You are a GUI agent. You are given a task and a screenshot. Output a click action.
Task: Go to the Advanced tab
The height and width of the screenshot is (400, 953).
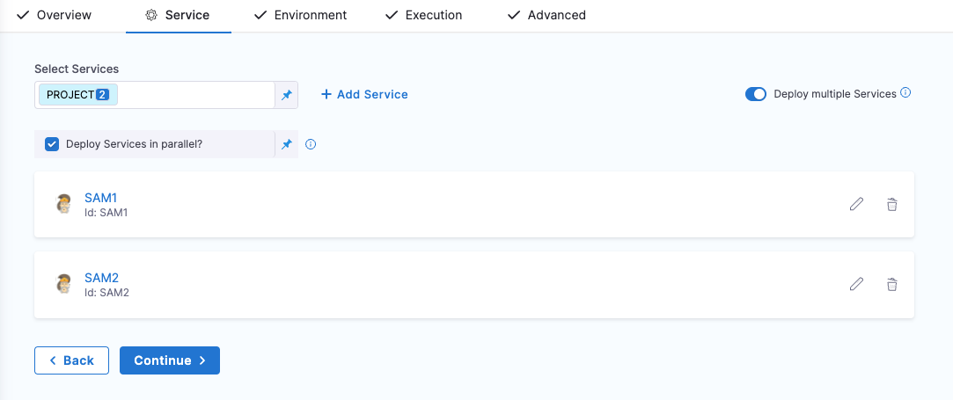(546, 15)
